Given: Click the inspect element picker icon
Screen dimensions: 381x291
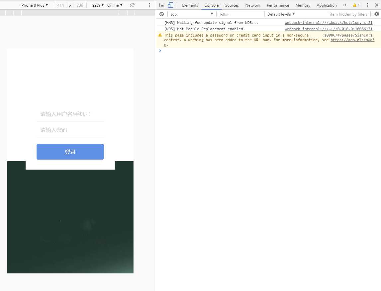Looking at the screenshot, I should (161, 5).
